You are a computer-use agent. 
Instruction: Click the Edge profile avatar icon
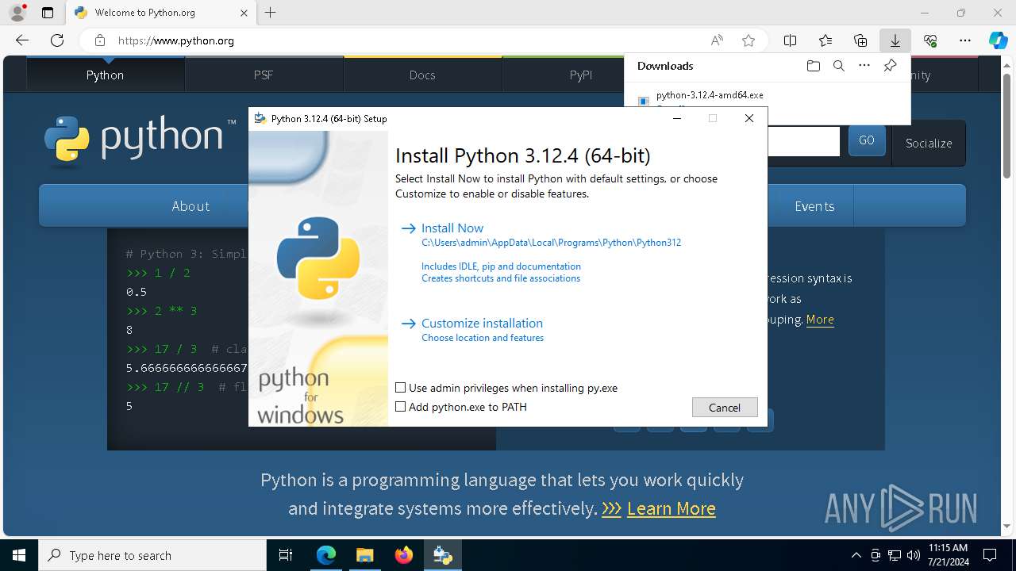click(17, 13)
